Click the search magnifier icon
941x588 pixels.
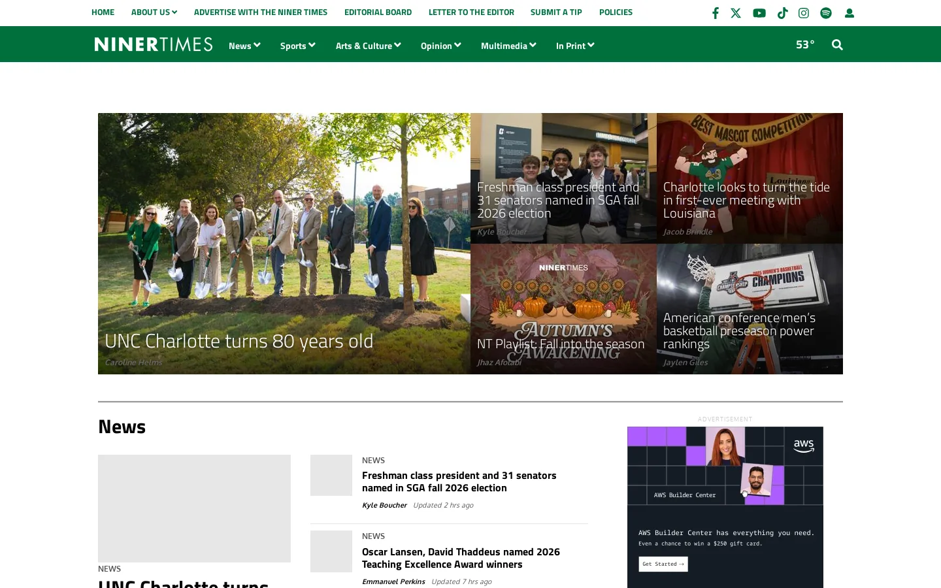[x=837, y=44]
